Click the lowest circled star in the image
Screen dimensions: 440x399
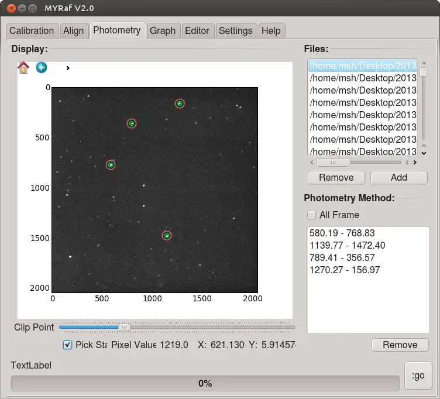[x=167, y=236]
